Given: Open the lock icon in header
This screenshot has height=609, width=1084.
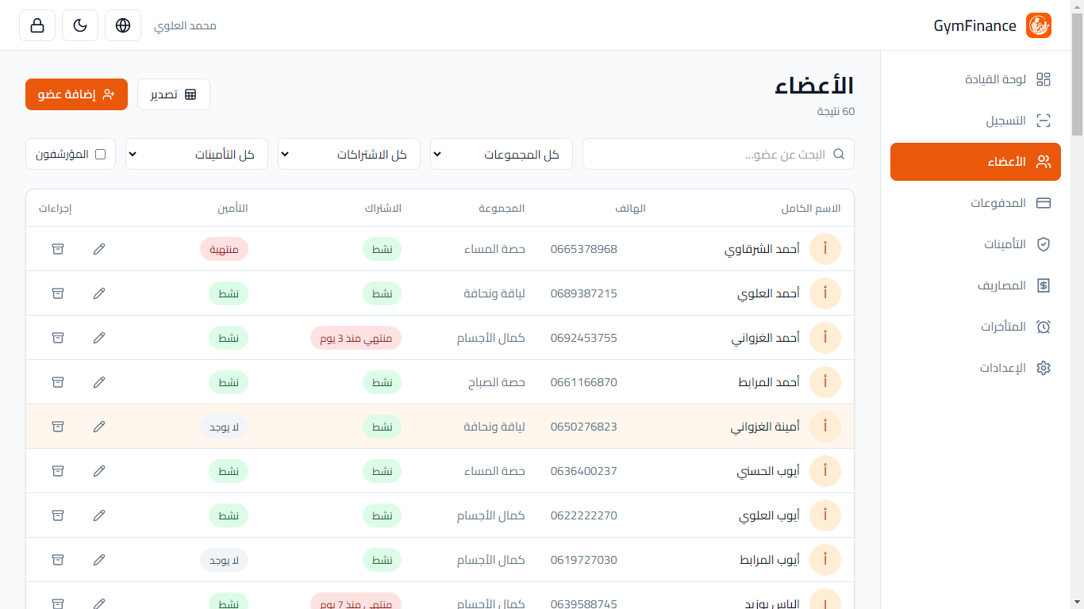Looking at the screenshot, I should [37, 25].
